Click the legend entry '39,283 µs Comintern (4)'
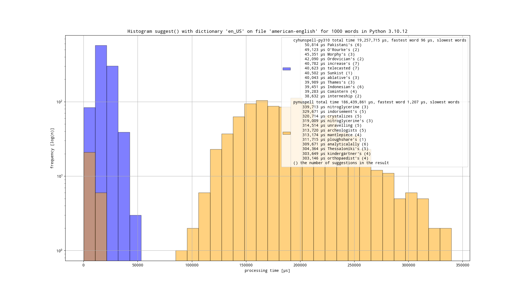Screen dimensions: 522x293 point(331,91)
